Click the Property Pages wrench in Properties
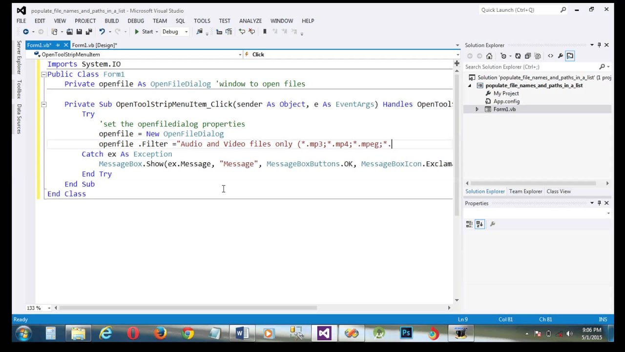Image resolution: width=625 pixels, height=352 pixels. pyautogui.click(x=492, y=224)
